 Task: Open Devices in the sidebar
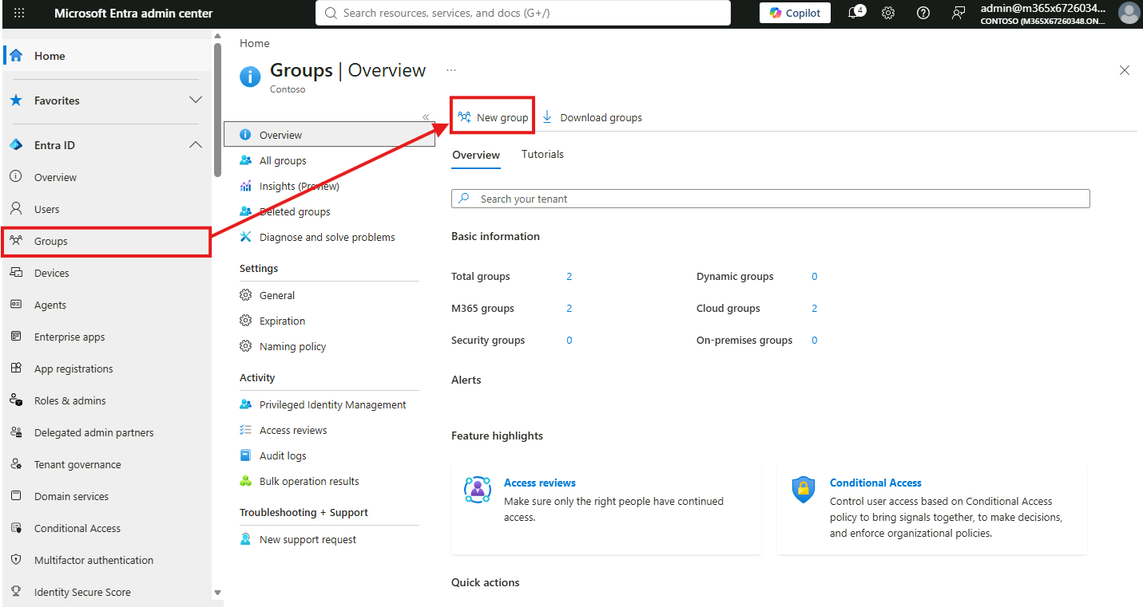(107, 273)
